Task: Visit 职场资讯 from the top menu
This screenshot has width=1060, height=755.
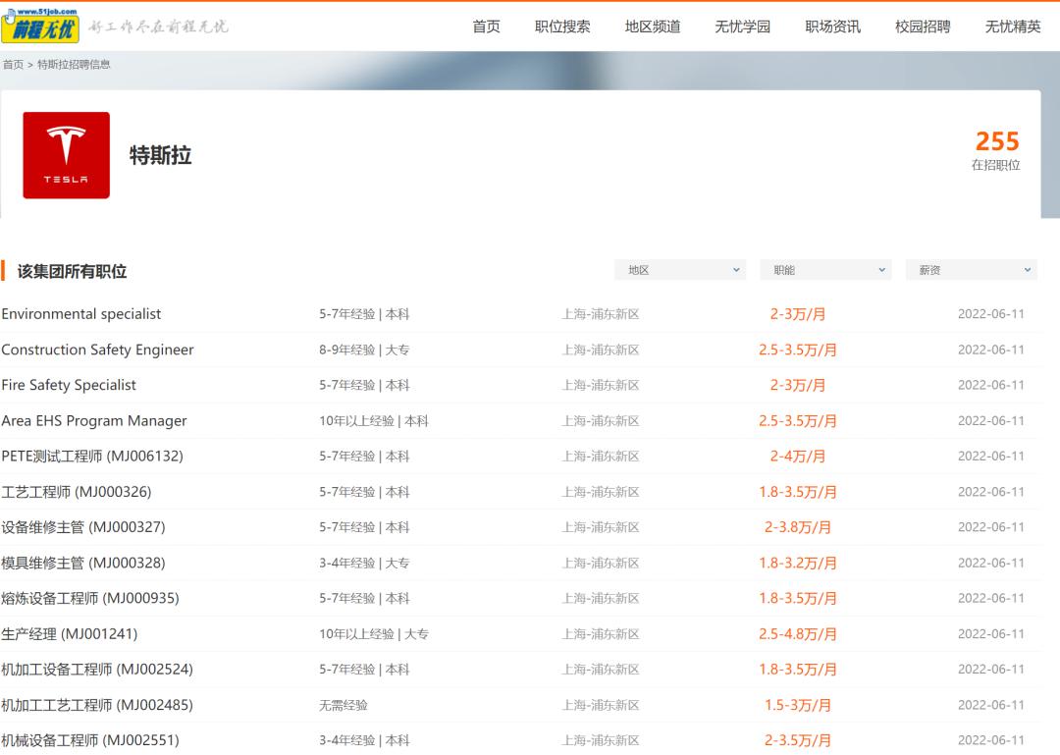Action: [832, 27]
